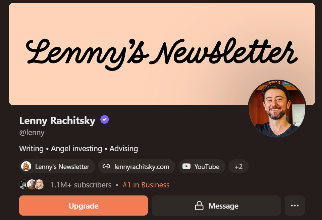This screenshot has width=322, height=220.
Task: Click the middle subscriber avatar with glasses
Action: pyautogui.click(x=32, y=184)
